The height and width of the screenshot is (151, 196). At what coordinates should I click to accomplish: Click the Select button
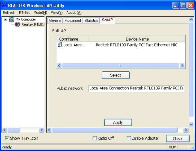click(x=116, y=75)
